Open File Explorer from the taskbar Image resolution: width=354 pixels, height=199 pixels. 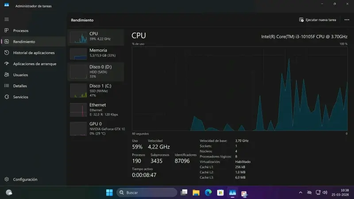pyautogui.click(x=196, y=192)
